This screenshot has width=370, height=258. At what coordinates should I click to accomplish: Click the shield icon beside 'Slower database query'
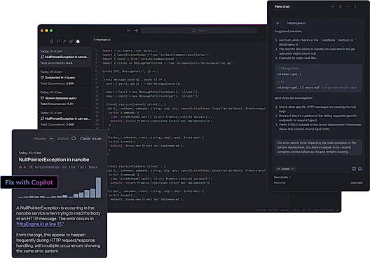42,98
